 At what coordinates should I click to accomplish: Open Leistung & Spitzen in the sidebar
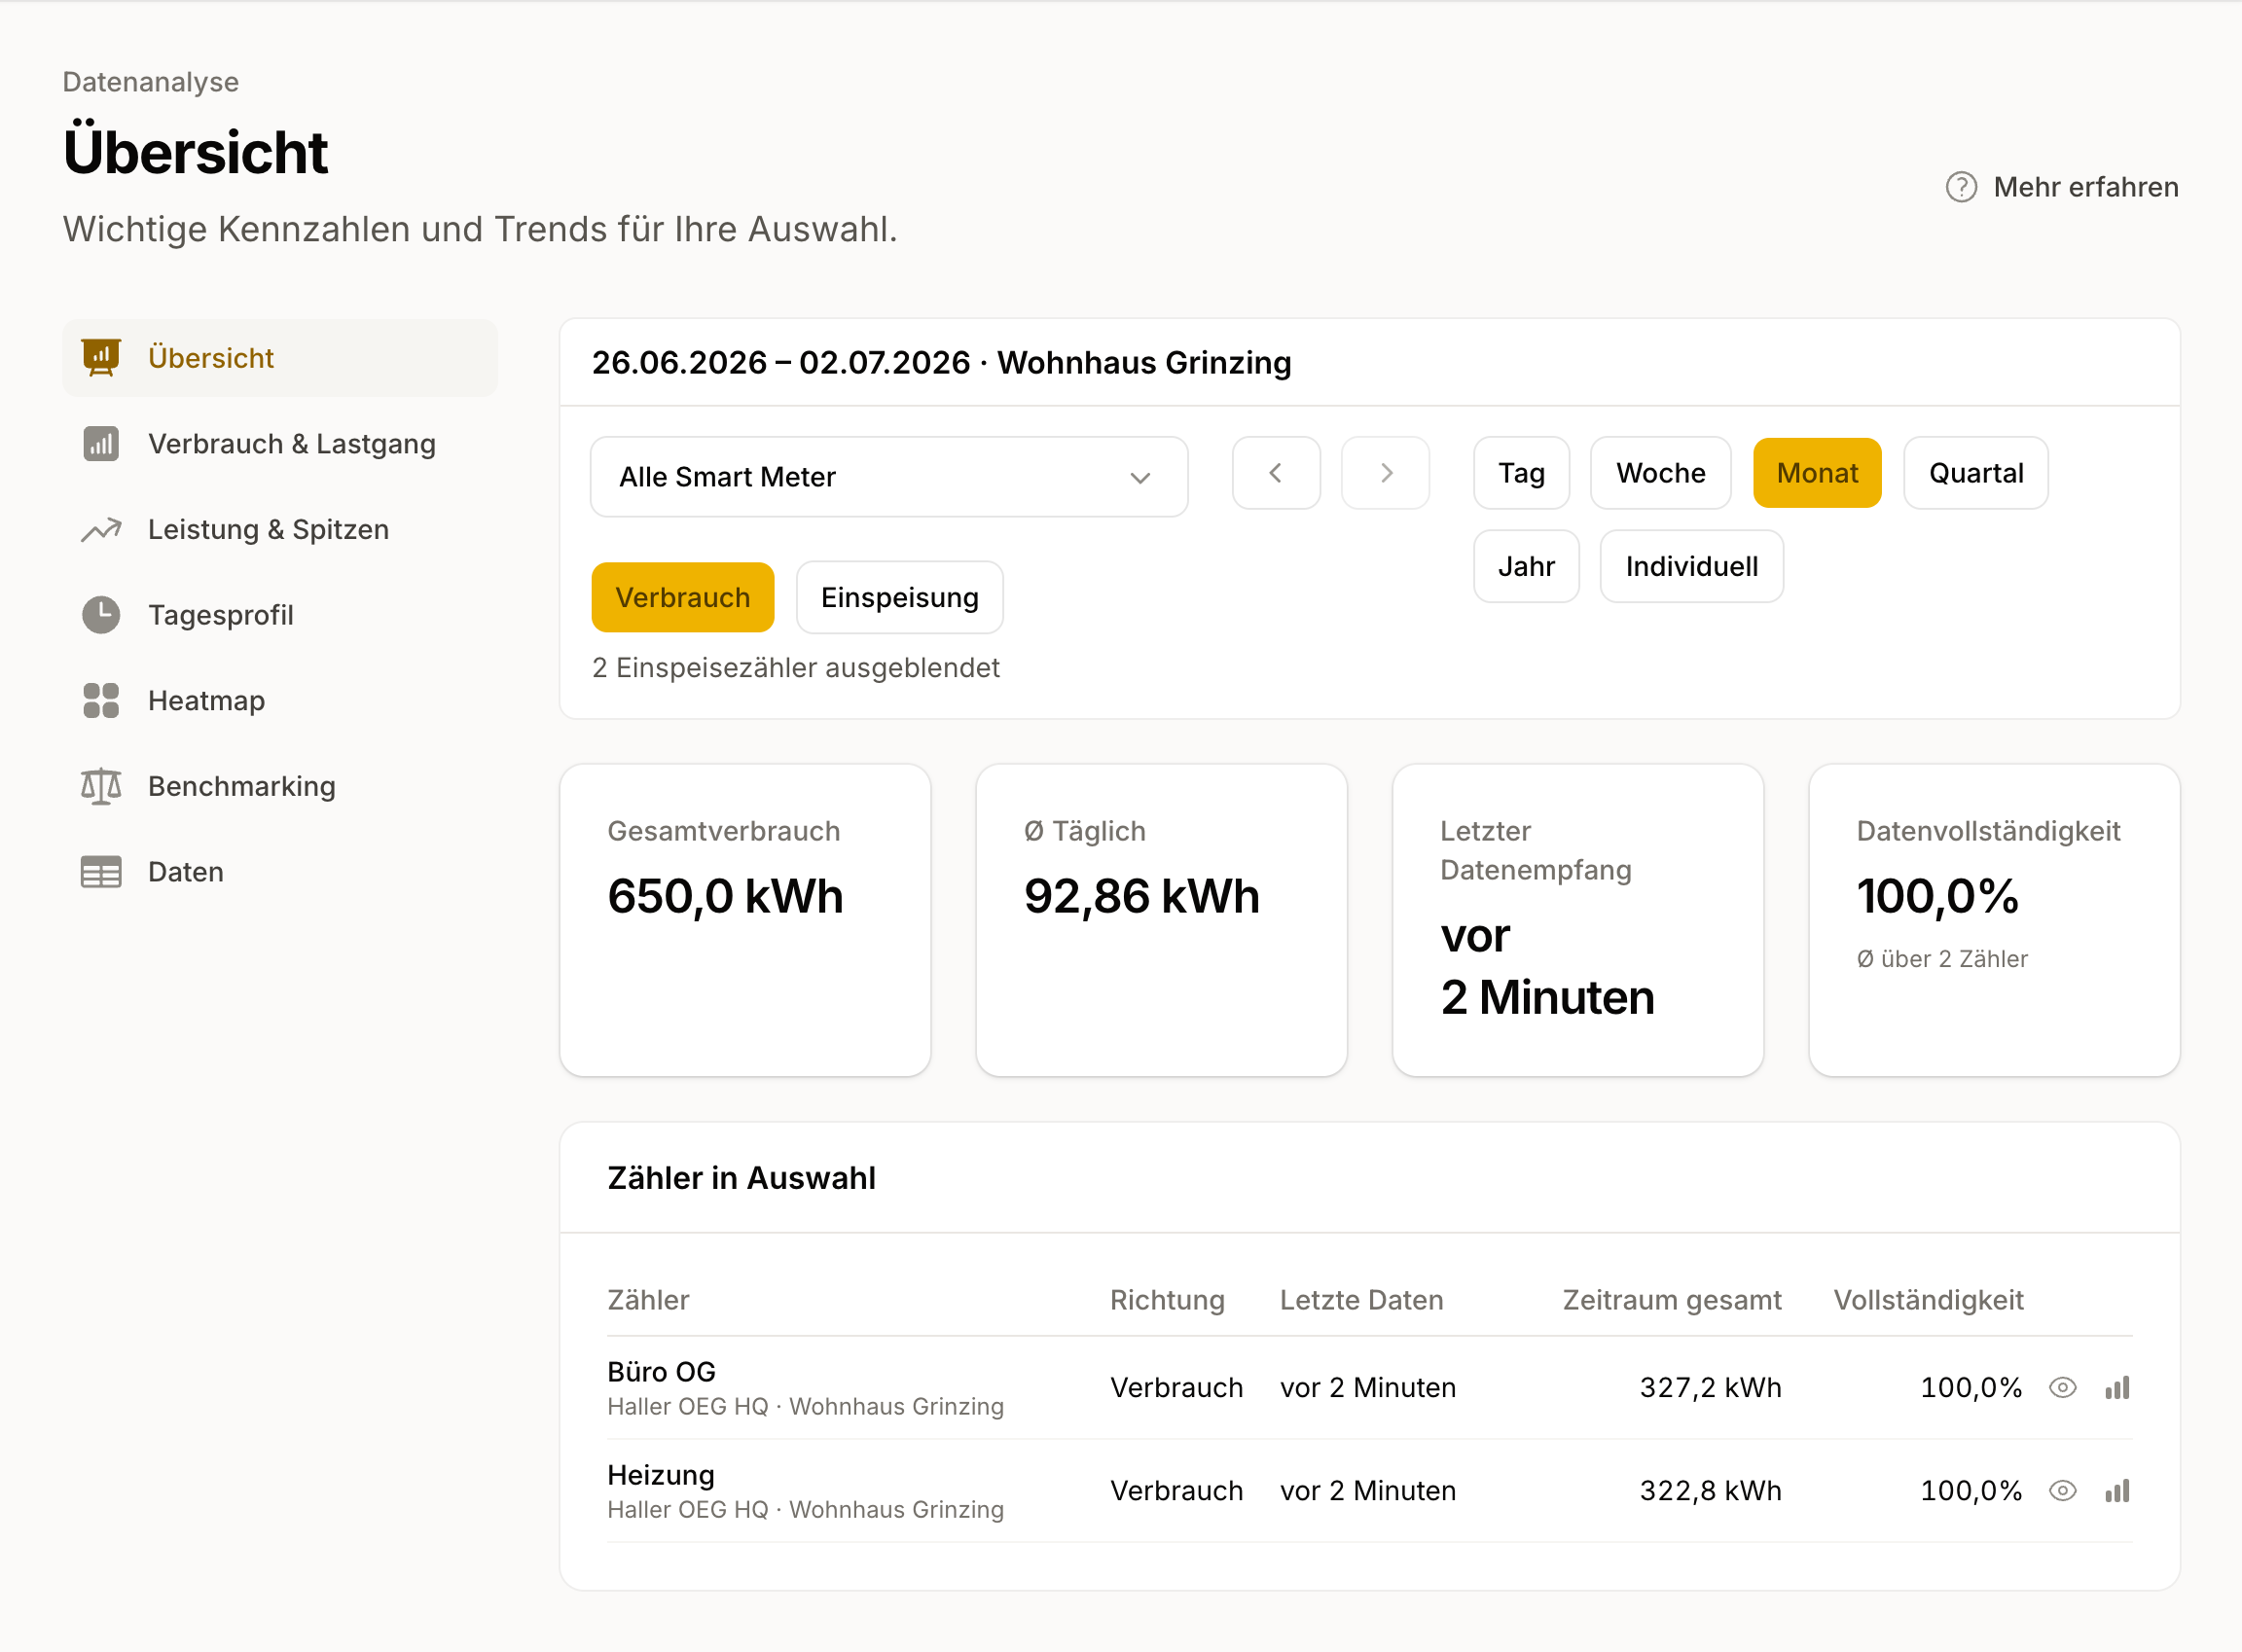[x=280, y=530]
